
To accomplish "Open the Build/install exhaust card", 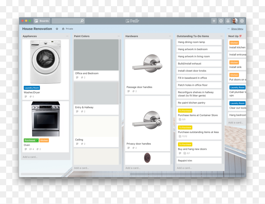I will (x=199, y=64).
